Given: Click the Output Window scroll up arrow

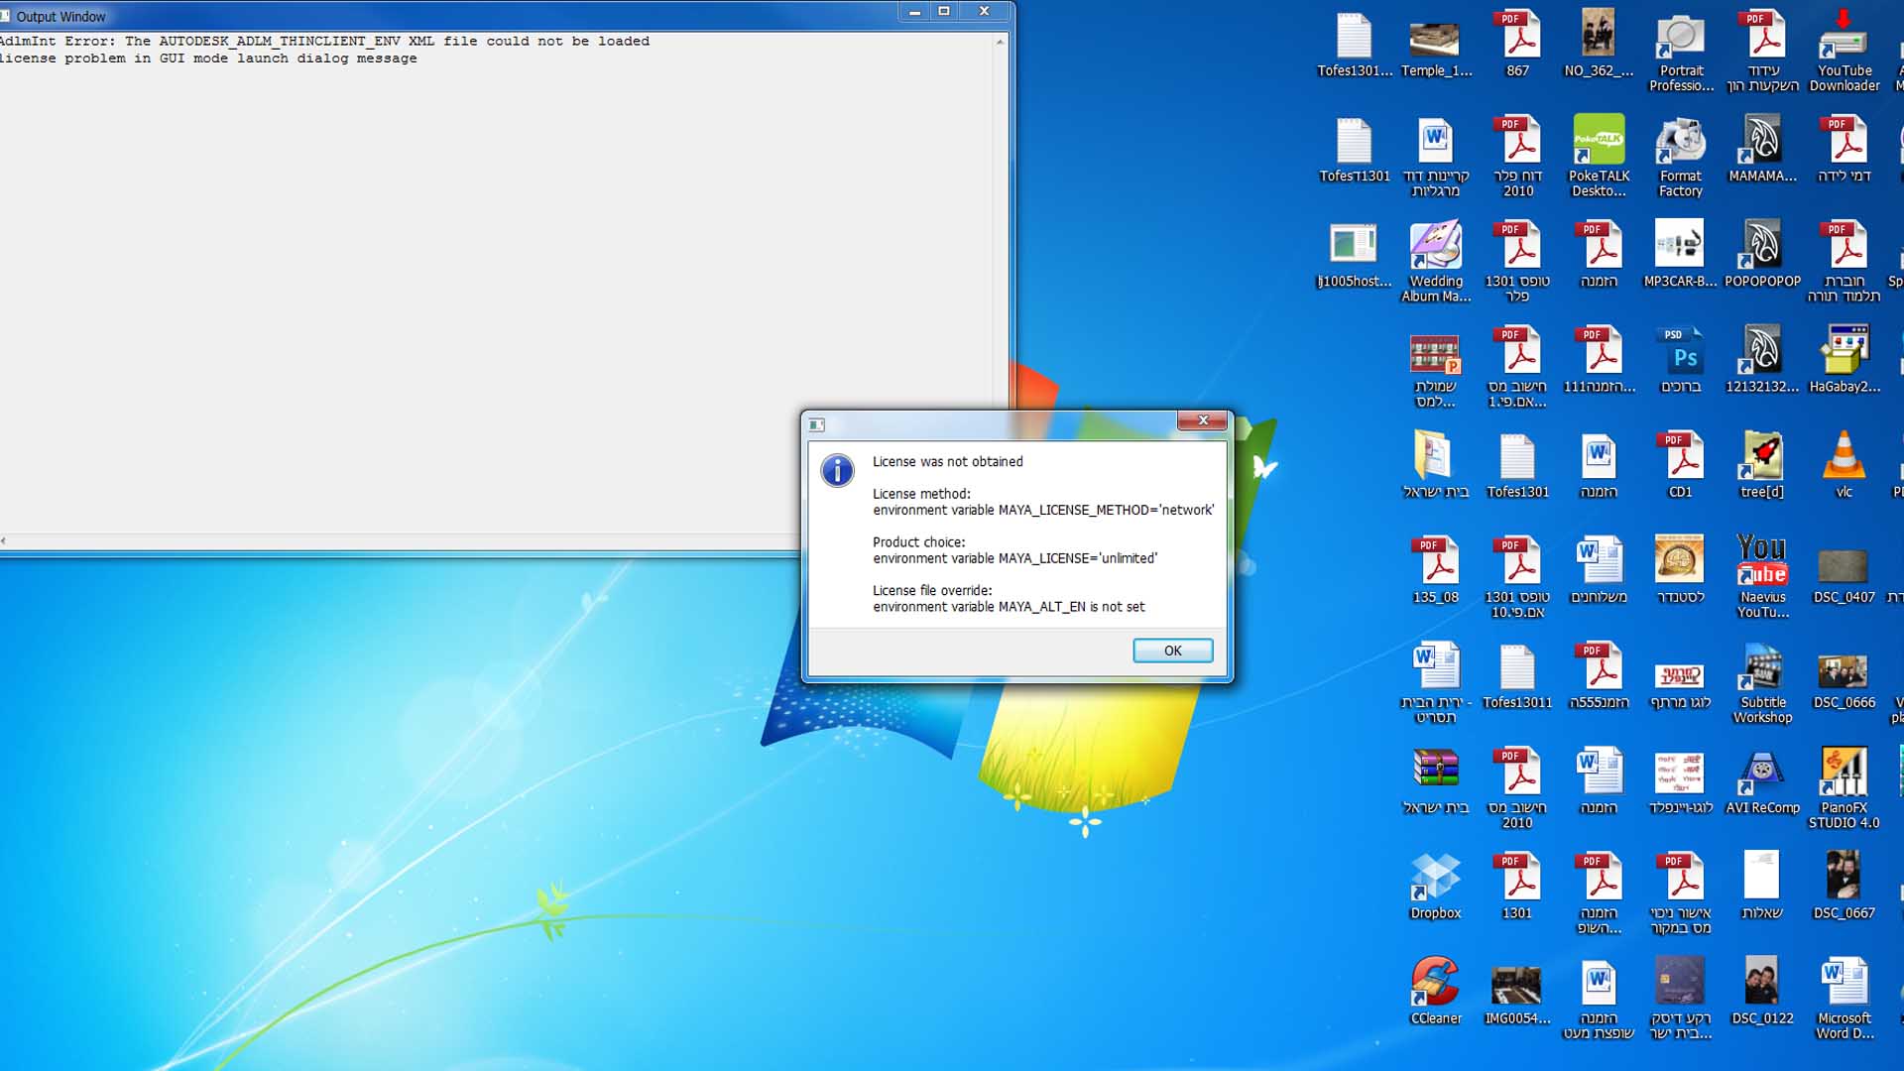Looking at the screenshot, I should pos(1000,42).
